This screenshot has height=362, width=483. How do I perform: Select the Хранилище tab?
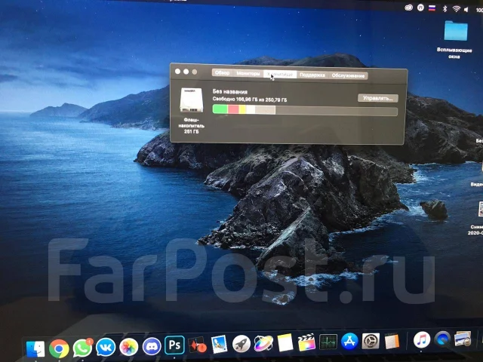coord(280,74)
